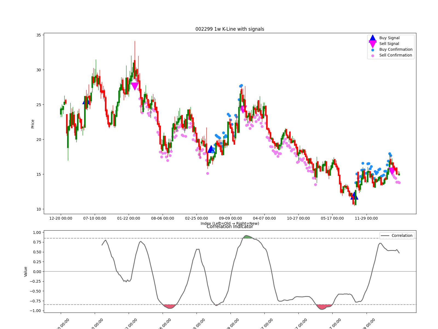Click the 11-29 00:00 x-axis tick label

pos(366,219)
